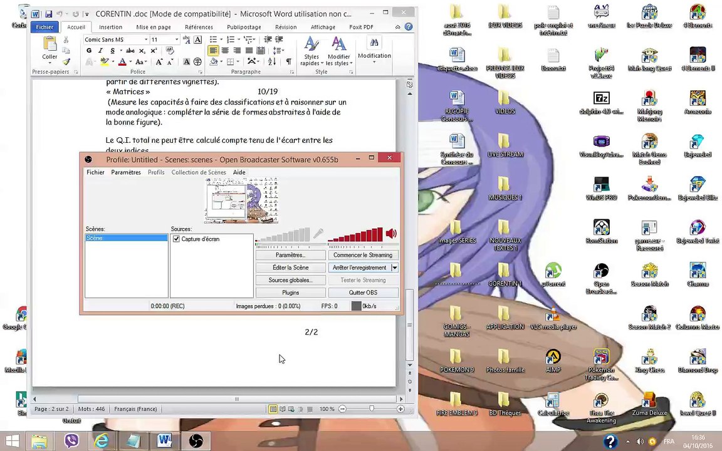
Task: Toggle italic formatting in Word ribbon
Action: click(x=100, y=51)
